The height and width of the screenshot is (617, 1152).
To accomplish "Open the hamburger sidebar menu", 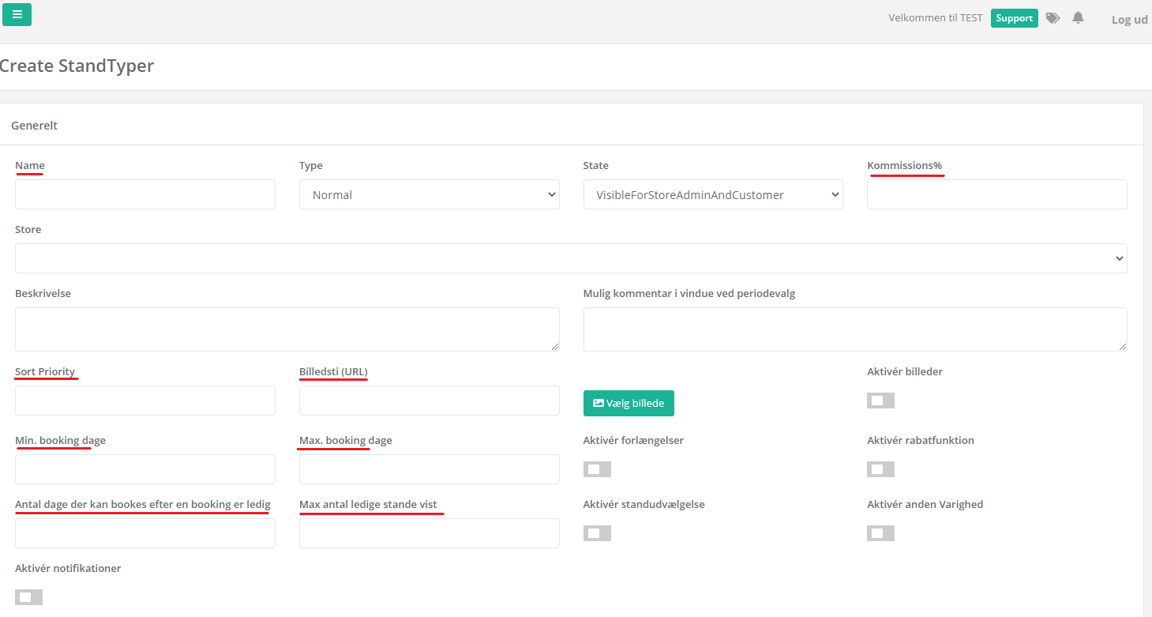I will tap(17, 14).
